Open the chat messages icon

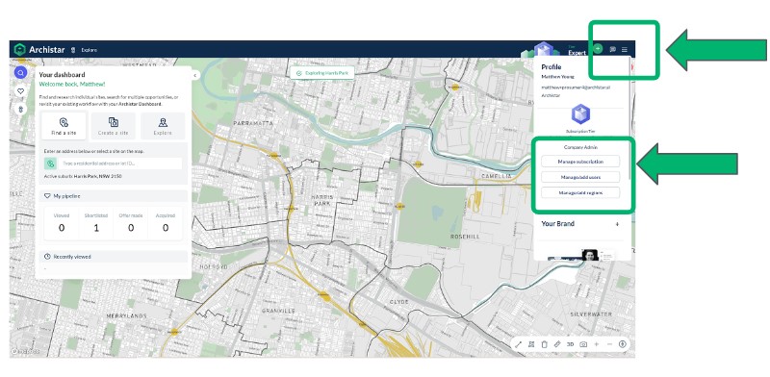pos(612,50)
